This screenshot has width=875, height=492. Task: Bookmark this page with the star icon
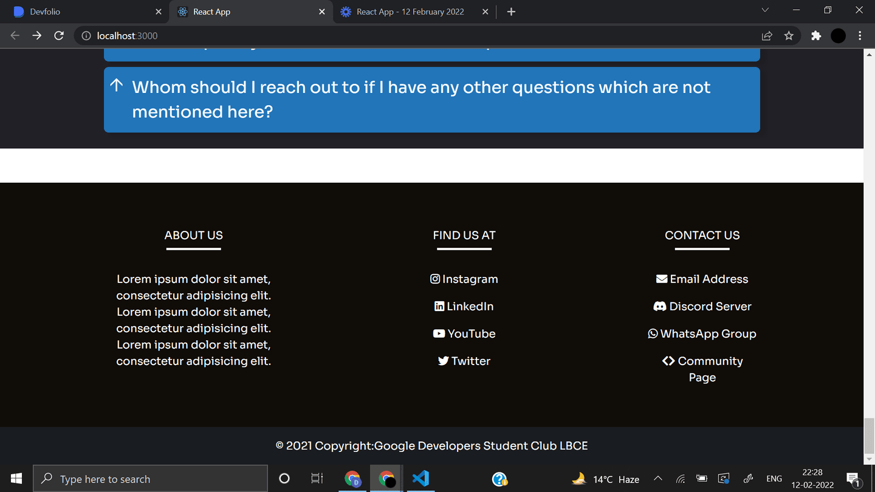(789, 36)
